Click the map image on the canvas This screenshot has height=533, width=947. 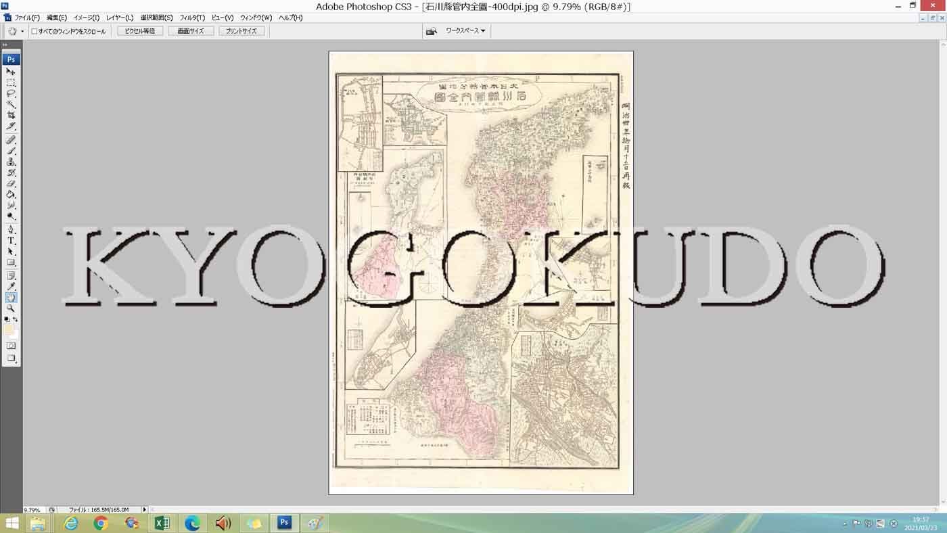[481, 273]
